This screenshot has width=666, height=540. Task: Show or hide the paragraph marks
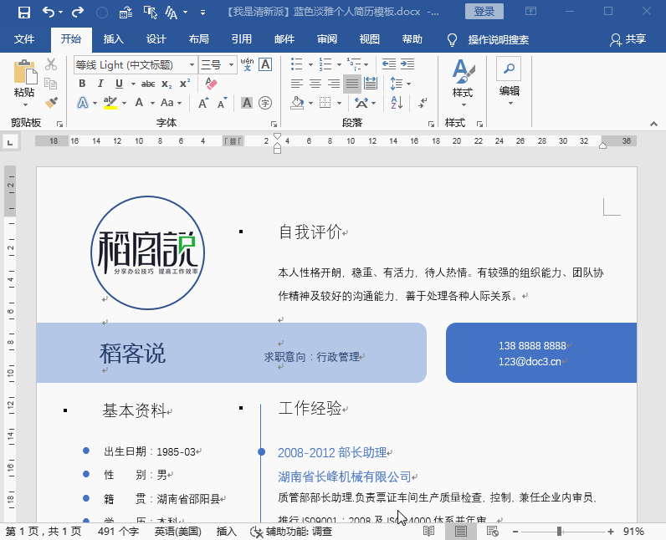coord(423,103)
